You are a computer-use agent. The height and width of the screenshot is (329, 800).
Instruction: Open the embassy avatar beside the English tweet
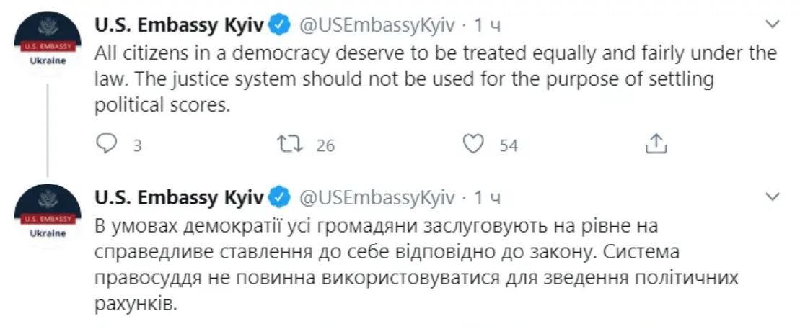point(48,41)
